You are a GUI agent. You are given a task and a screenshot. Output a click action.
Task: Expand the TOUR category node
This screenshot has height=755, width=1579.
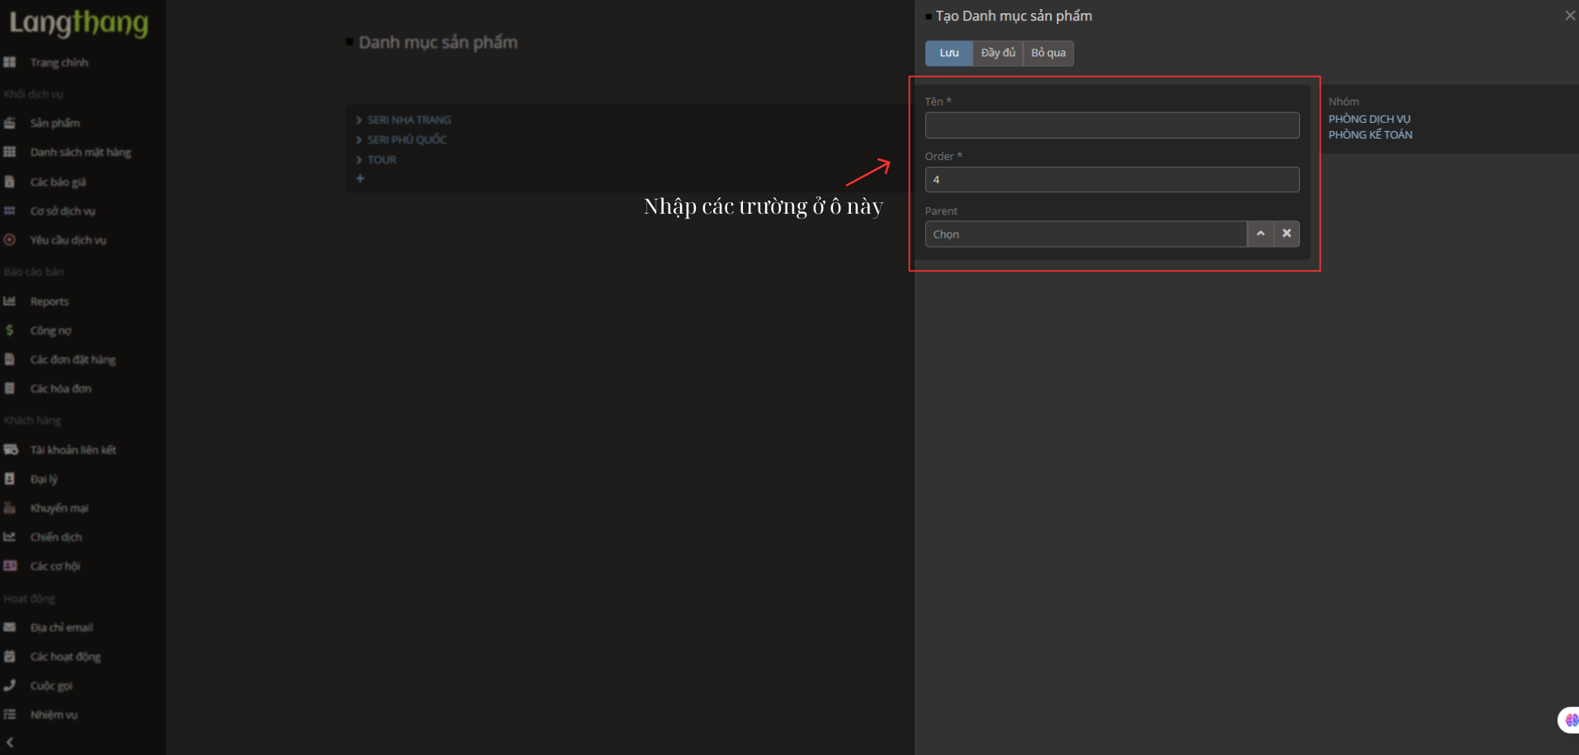(x=359, y=160)
